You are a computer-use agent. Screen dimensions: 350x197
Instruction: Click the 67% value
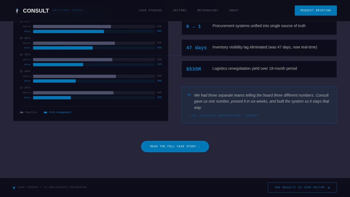[x=159, y=43]
